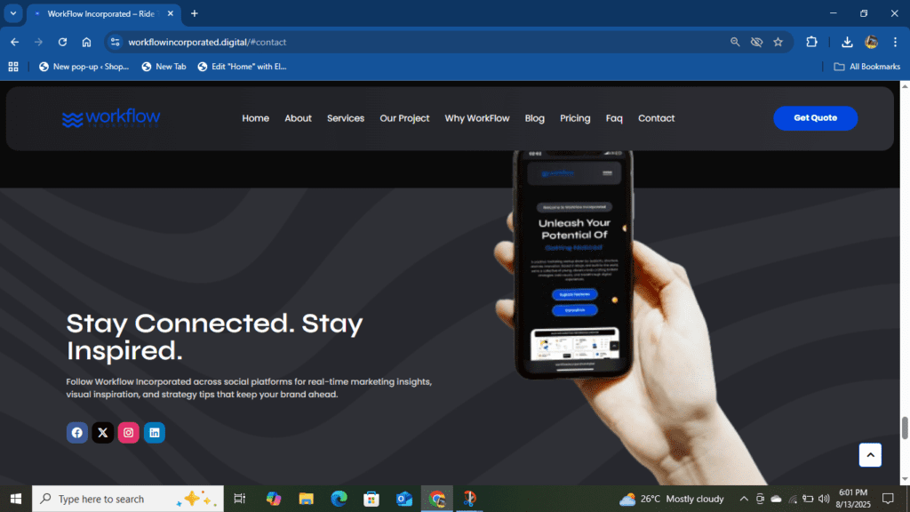Toggle the eye-crossed tracking protection icon
Viewport: 910px width, 512px height.
click(x=756, y=42)
